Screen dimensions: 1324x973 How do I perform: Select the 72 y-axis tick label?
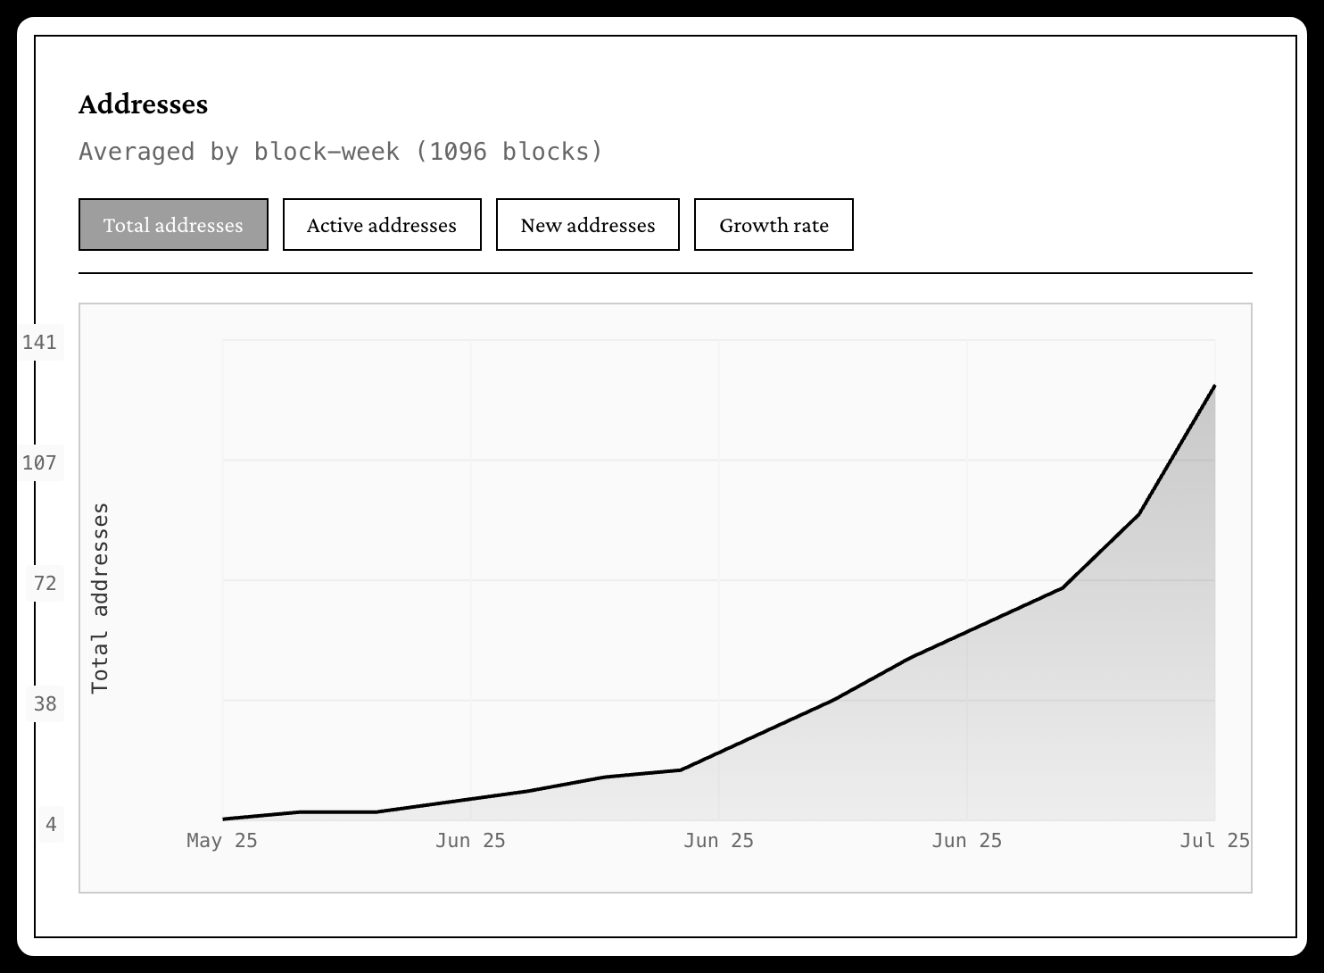pyautogui.click(x=45, y=583)
